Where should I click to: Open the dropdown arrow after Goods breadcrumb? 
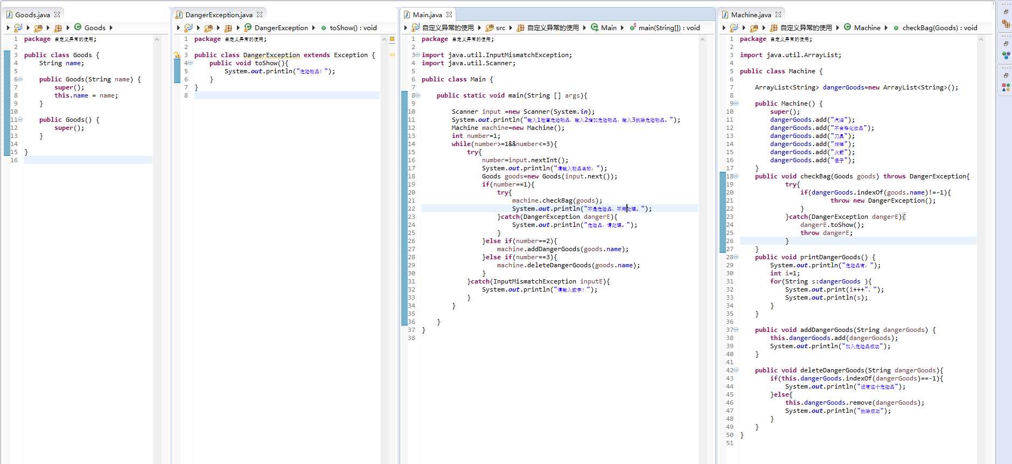click(111, 27)
